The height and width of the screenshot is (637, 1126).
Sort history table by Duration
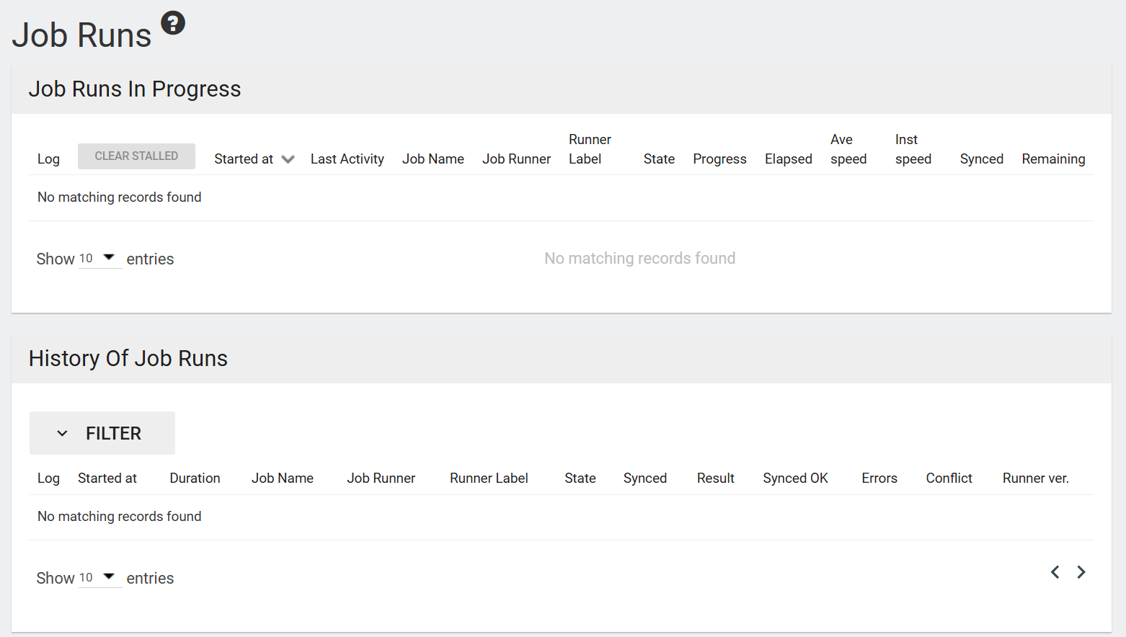(x=195, y=478)
